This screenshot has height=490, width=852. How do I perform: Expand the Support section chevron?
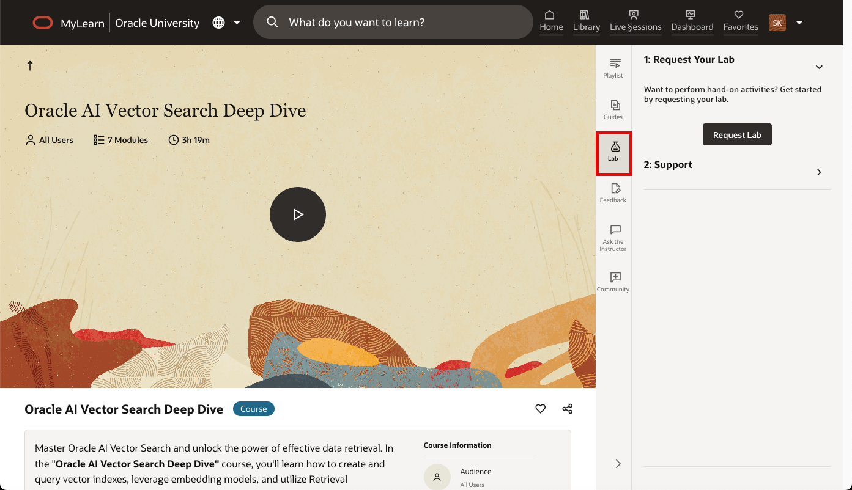[819, 172]
